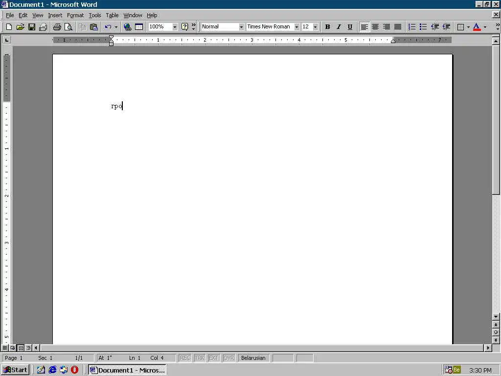Open Print Preview from toolbar
This screenshot has height=376, width=501.
coord(68,27)
